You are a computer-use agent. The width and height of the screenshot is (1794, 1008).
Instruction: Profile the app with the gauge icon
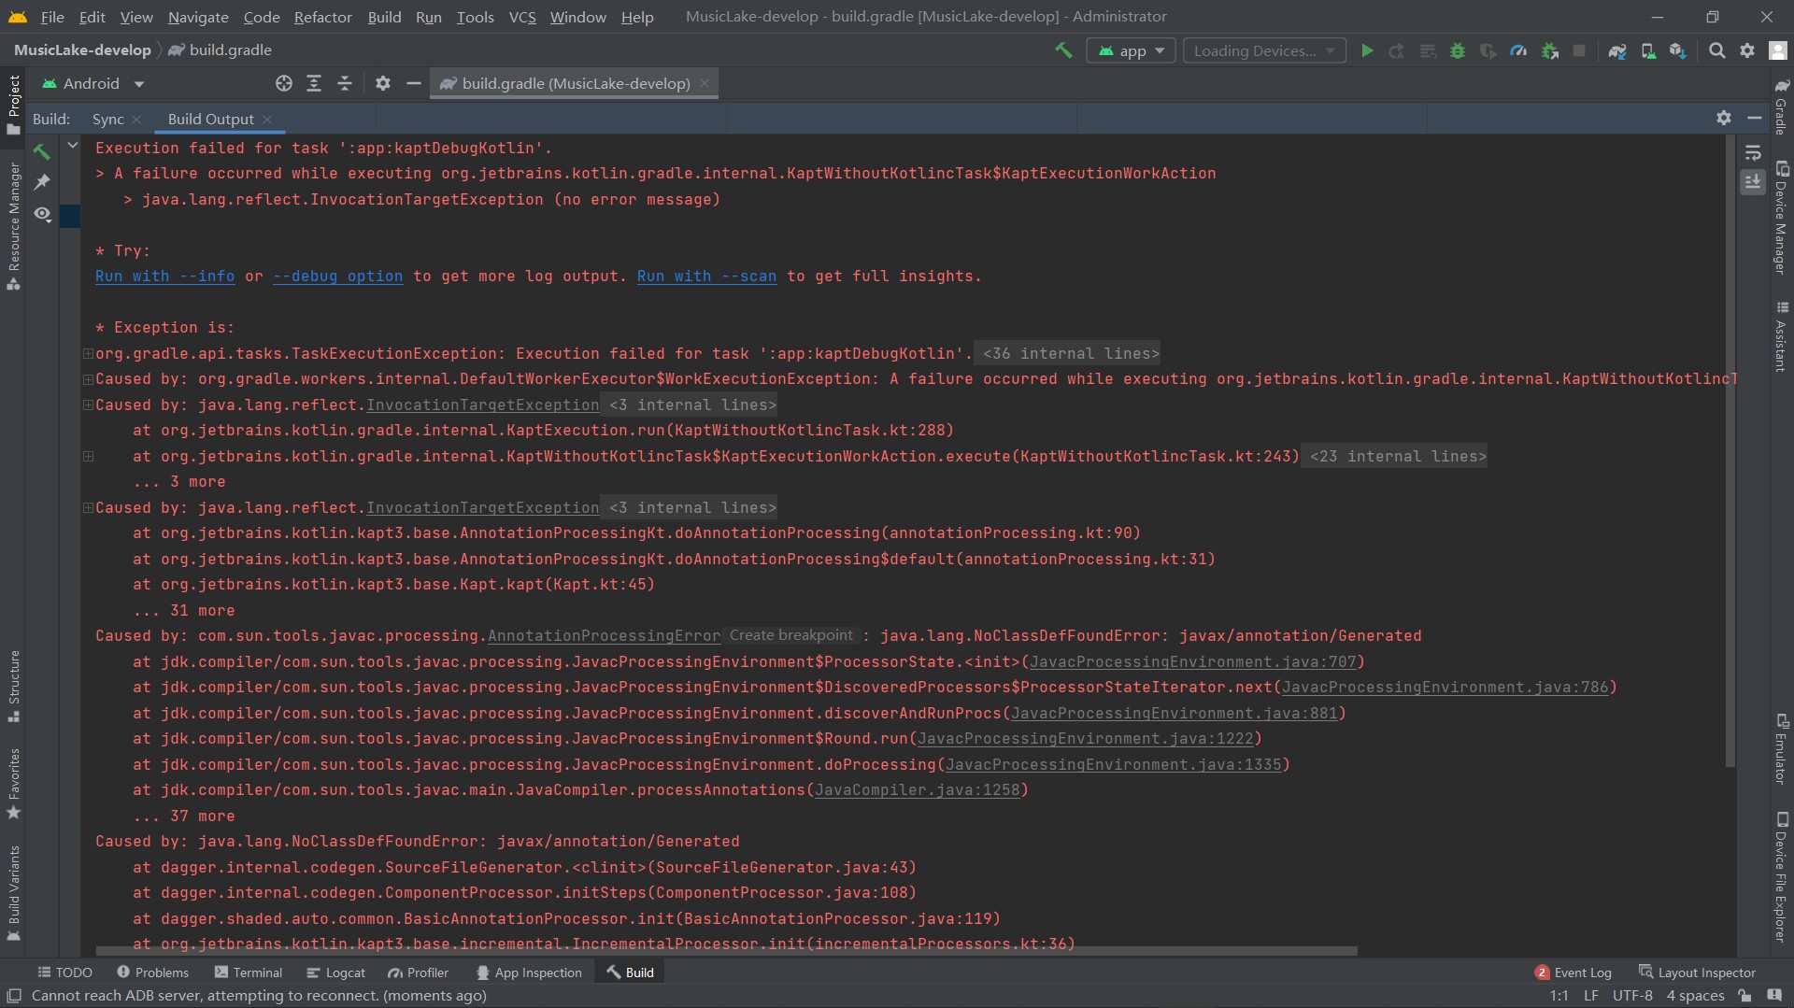1520,50
